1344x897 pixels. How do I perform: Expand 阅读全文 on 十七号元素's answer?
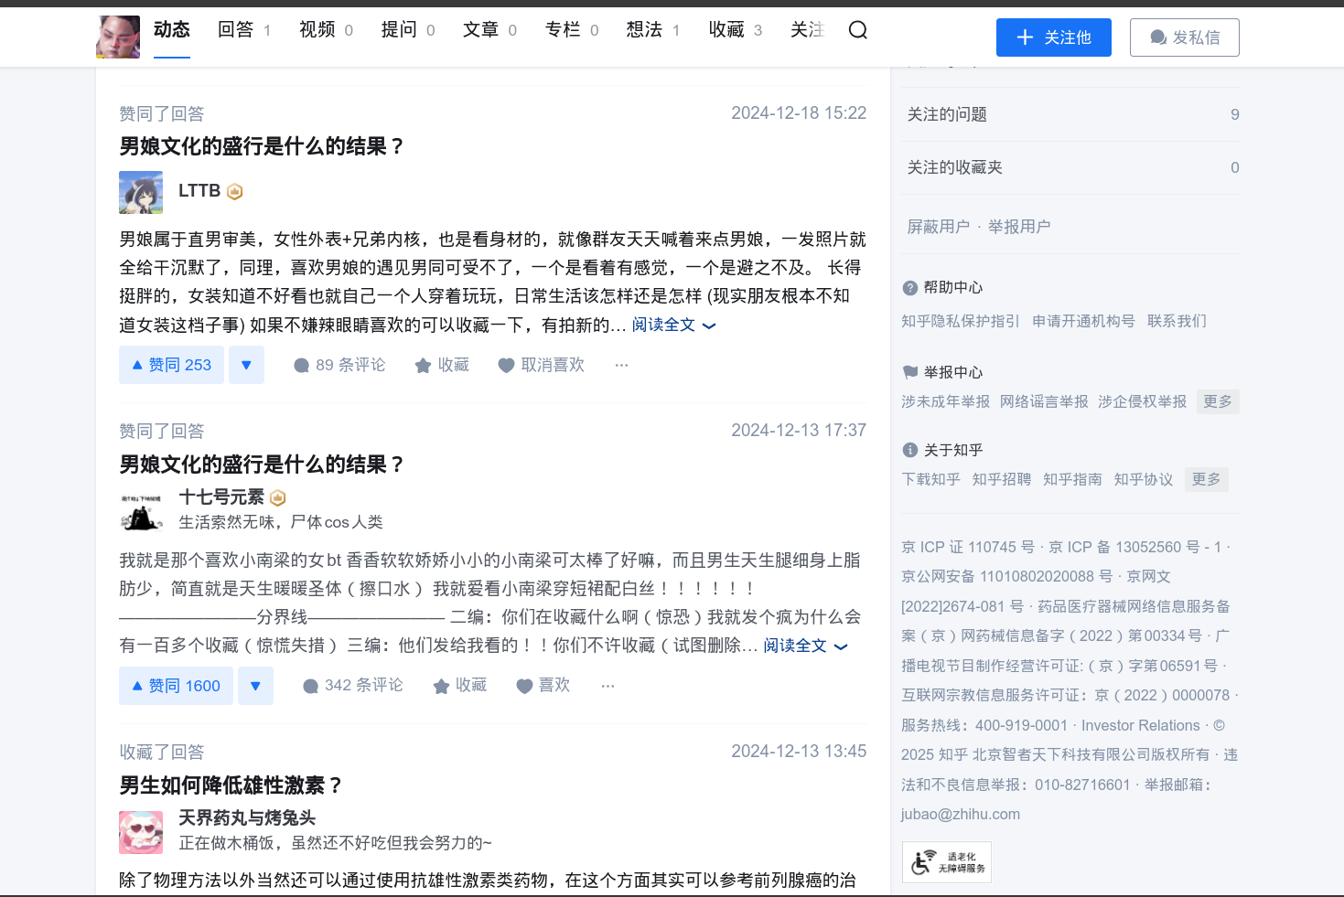click(804, 646)
